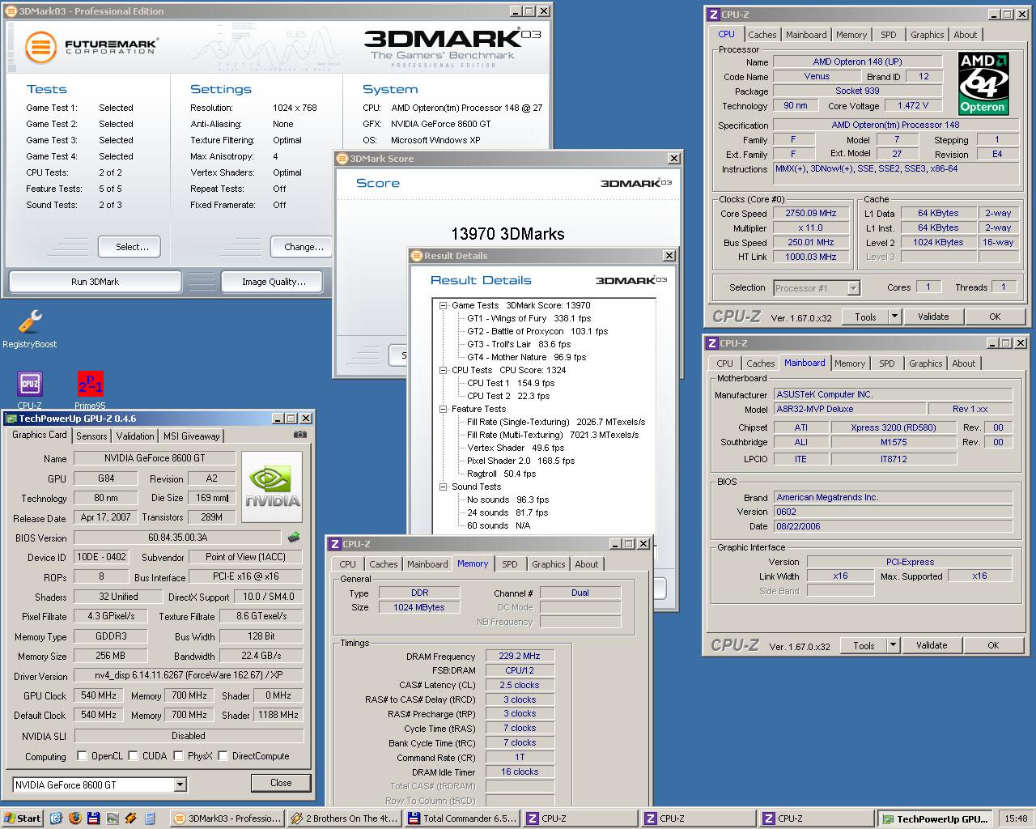Viewport: 1036px width, 829px height.
Task: Click the NVIDIA logo in GPU-Z
Action: pyautogui.click(x=272, y=487)
